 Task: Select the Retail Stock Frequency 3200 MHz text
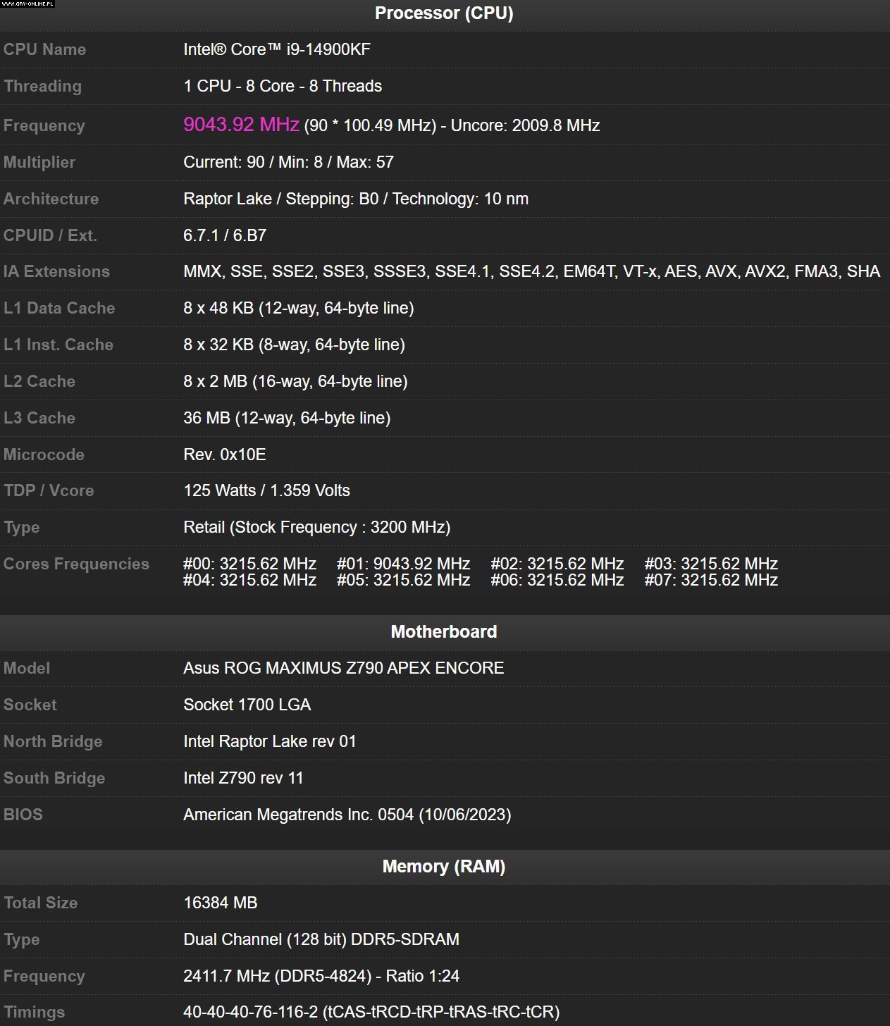317,527
